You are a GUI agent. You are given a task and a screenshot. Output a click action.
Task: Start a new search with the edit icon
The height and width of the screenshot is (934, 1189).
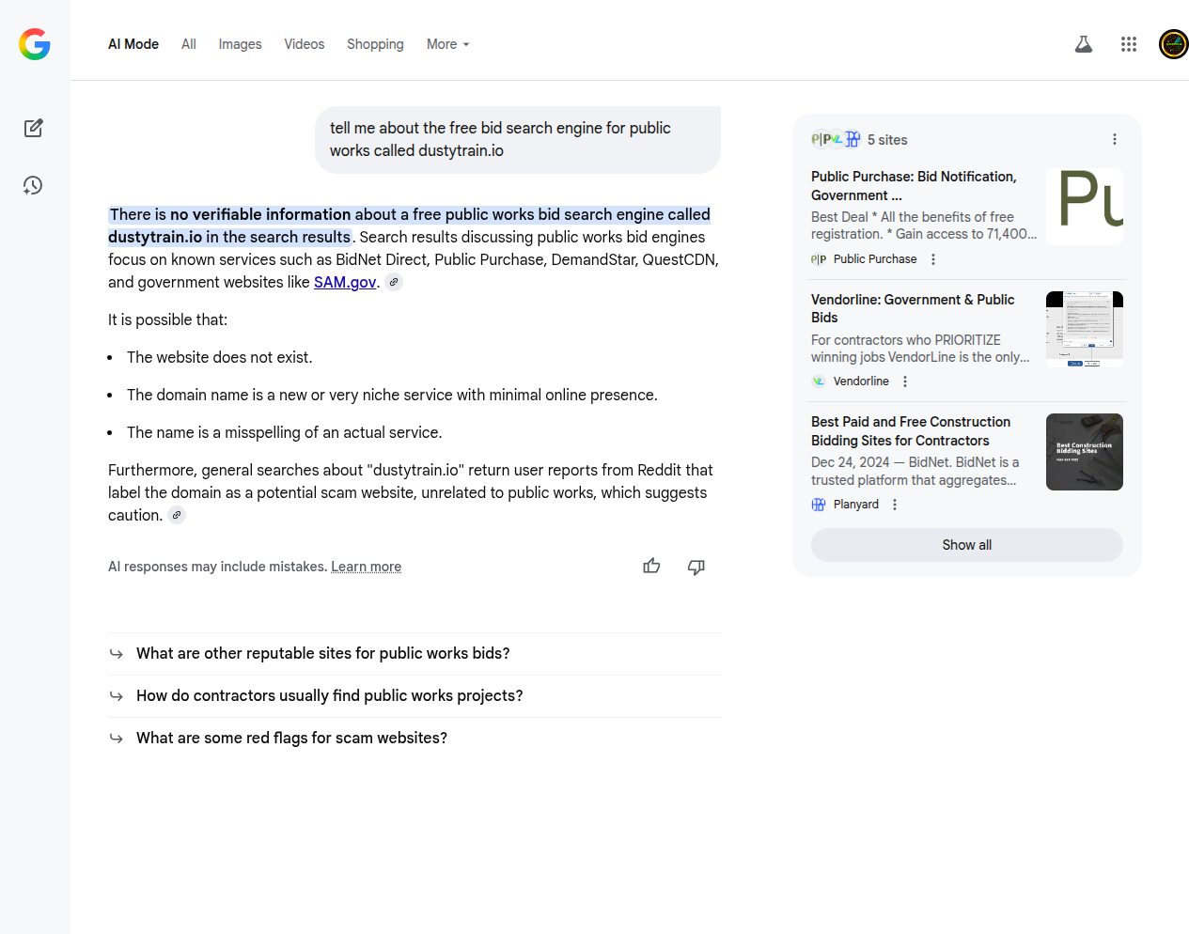34,128
